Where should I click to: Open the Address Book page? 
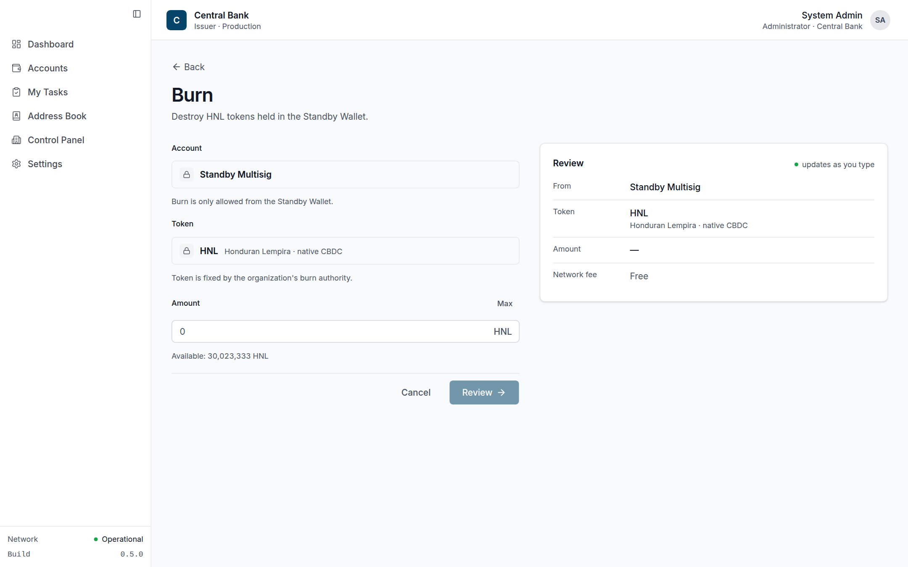[x=76, y=116]
